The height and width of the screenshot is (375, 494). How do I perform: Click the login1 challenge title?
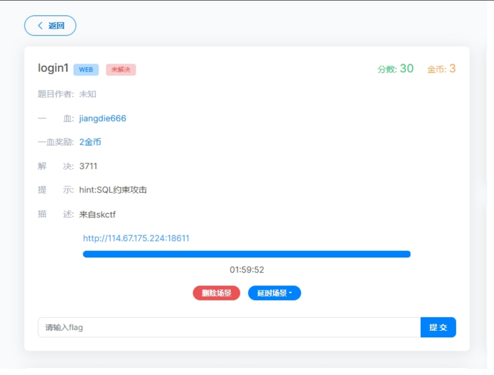53,69
